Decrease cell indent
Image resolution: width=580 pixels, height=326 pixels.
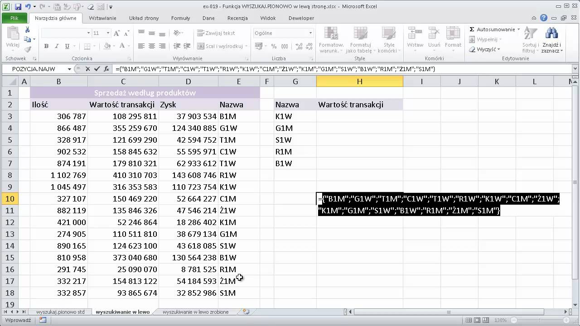point(177,46)
